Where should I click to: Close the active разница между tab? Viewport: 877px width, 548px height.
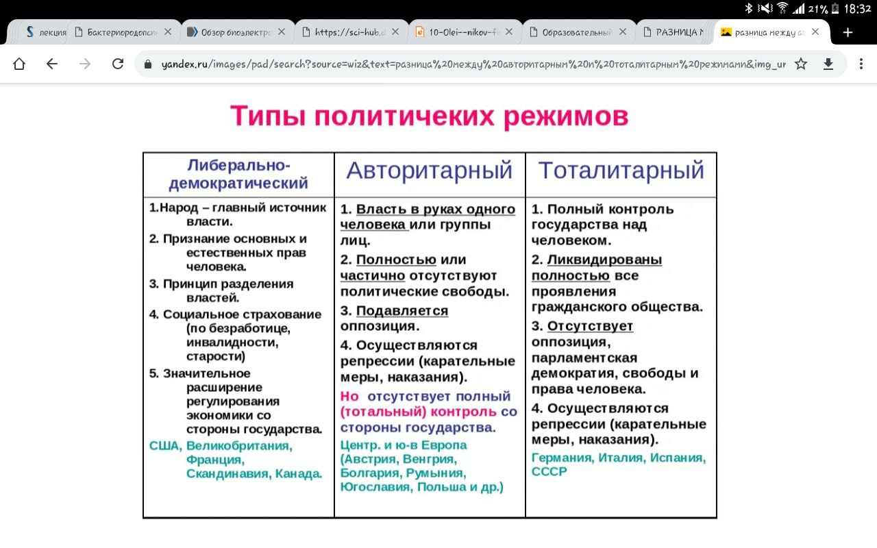pyautogui.click(x=815, y=32)
